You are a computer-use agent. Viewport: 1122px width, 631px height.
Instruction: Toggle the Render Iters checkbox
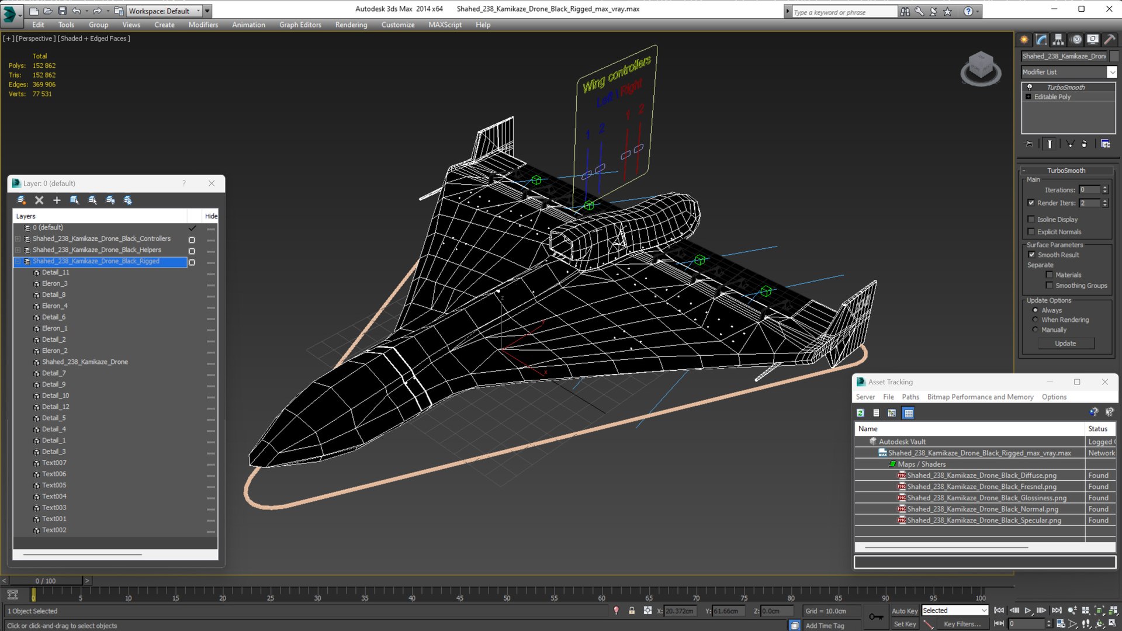pos(1031,203)
